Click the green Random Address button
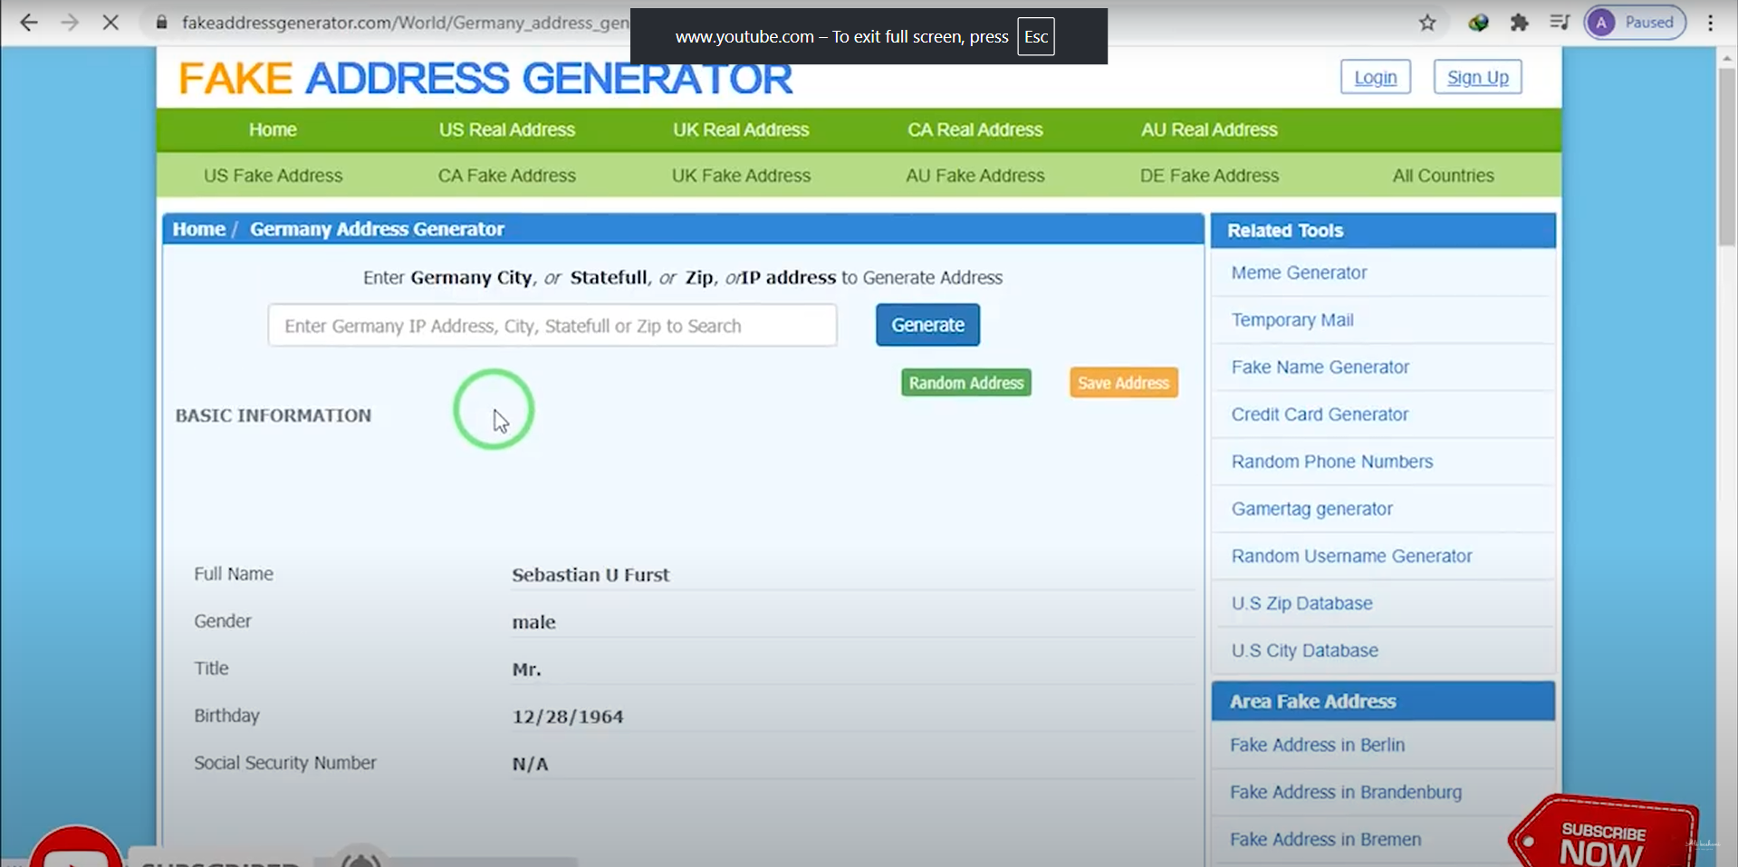 coord(965,383)
